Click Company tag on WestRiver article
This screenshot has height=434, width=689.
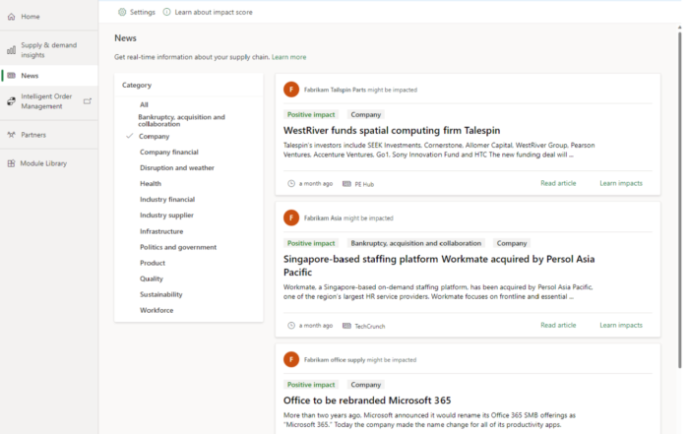365,114
